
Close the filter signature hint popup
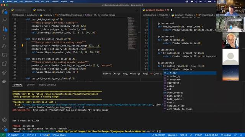pyautogui.click(x=161, y=73)
